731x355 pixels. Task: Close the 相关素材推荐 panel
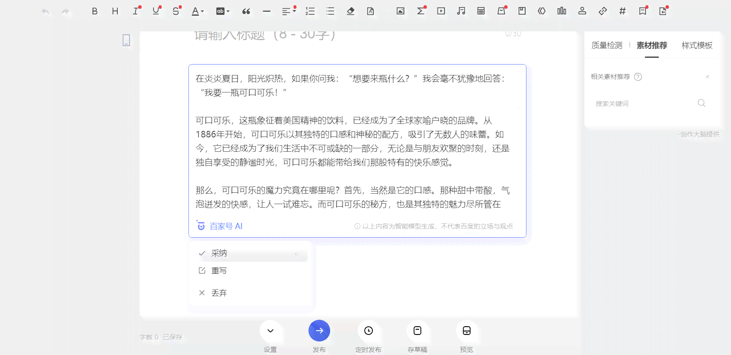click(707, 77)
